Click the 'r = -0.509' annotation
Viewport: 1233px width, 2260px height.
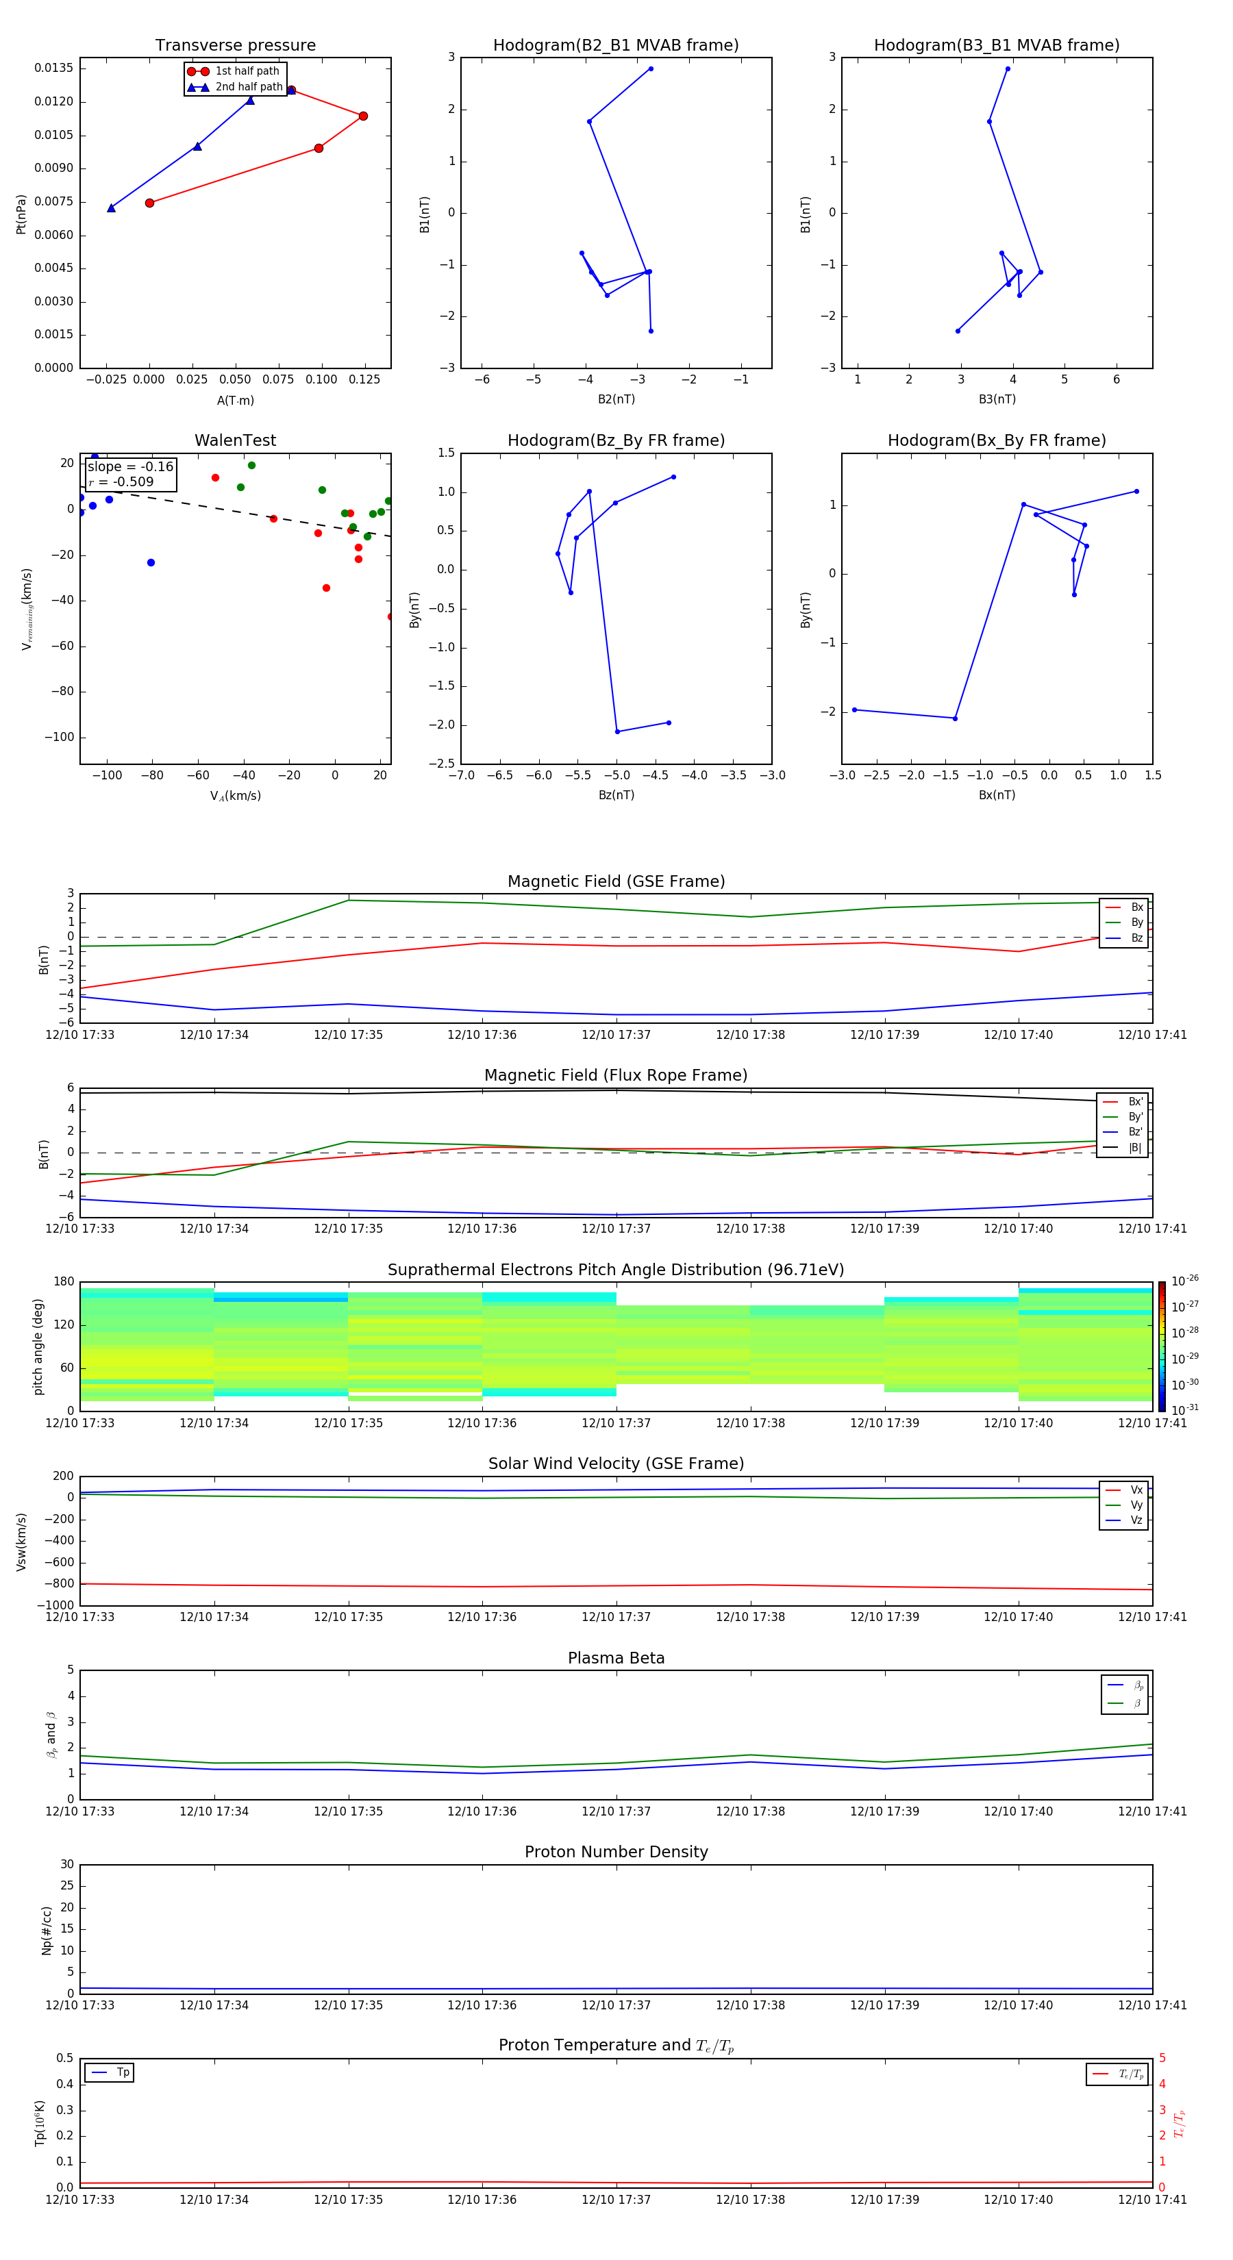point(121,481)
